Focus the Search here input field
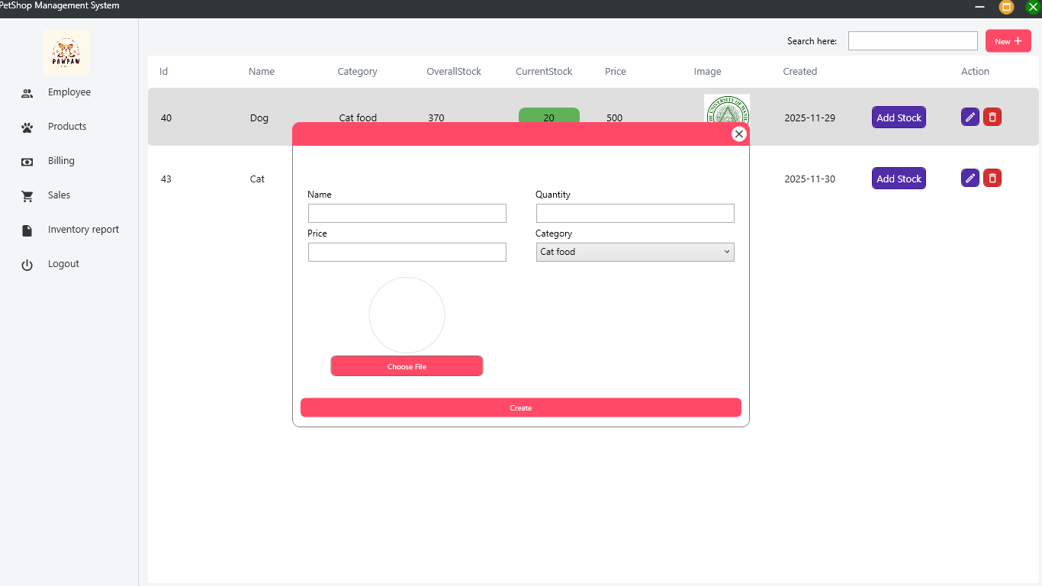 pos(913,41)
